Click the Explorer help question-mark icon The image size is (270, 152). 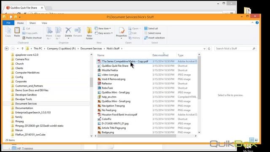[x=257, y=22]
